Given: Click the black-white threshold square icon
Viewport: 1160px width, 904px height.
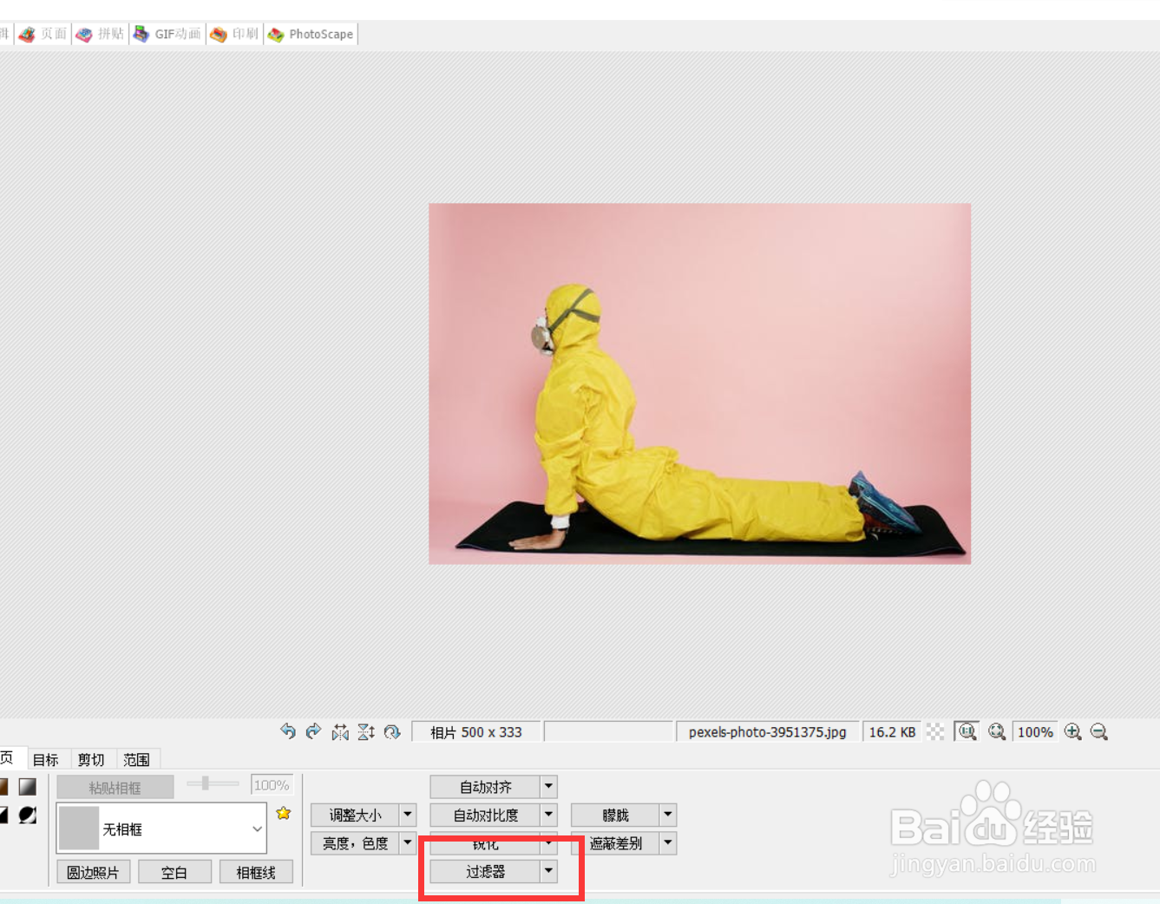Looking at the screenshot, I should (3, 815).
